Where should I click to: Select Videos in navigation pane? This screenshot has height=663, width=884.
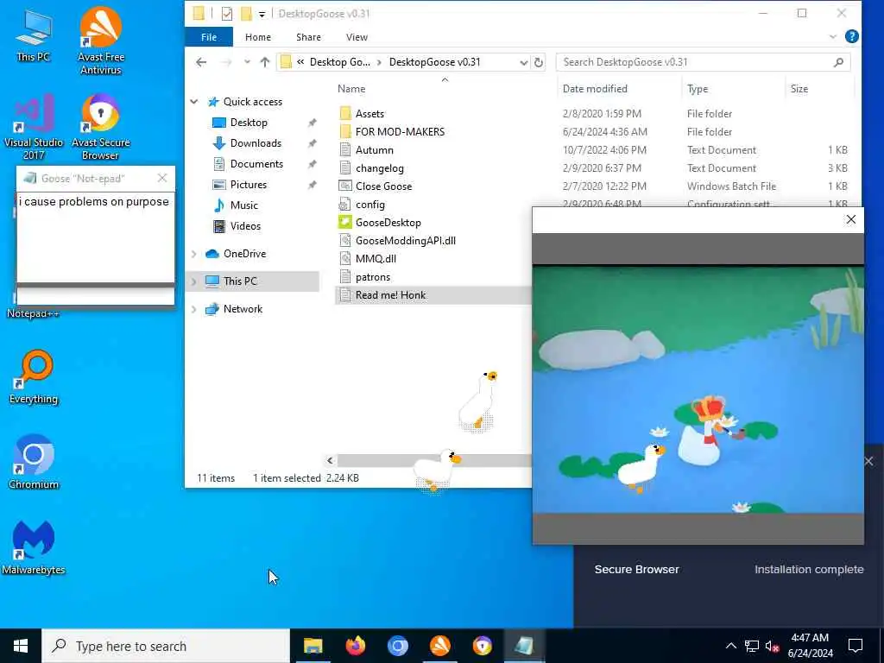click(244, 226)
